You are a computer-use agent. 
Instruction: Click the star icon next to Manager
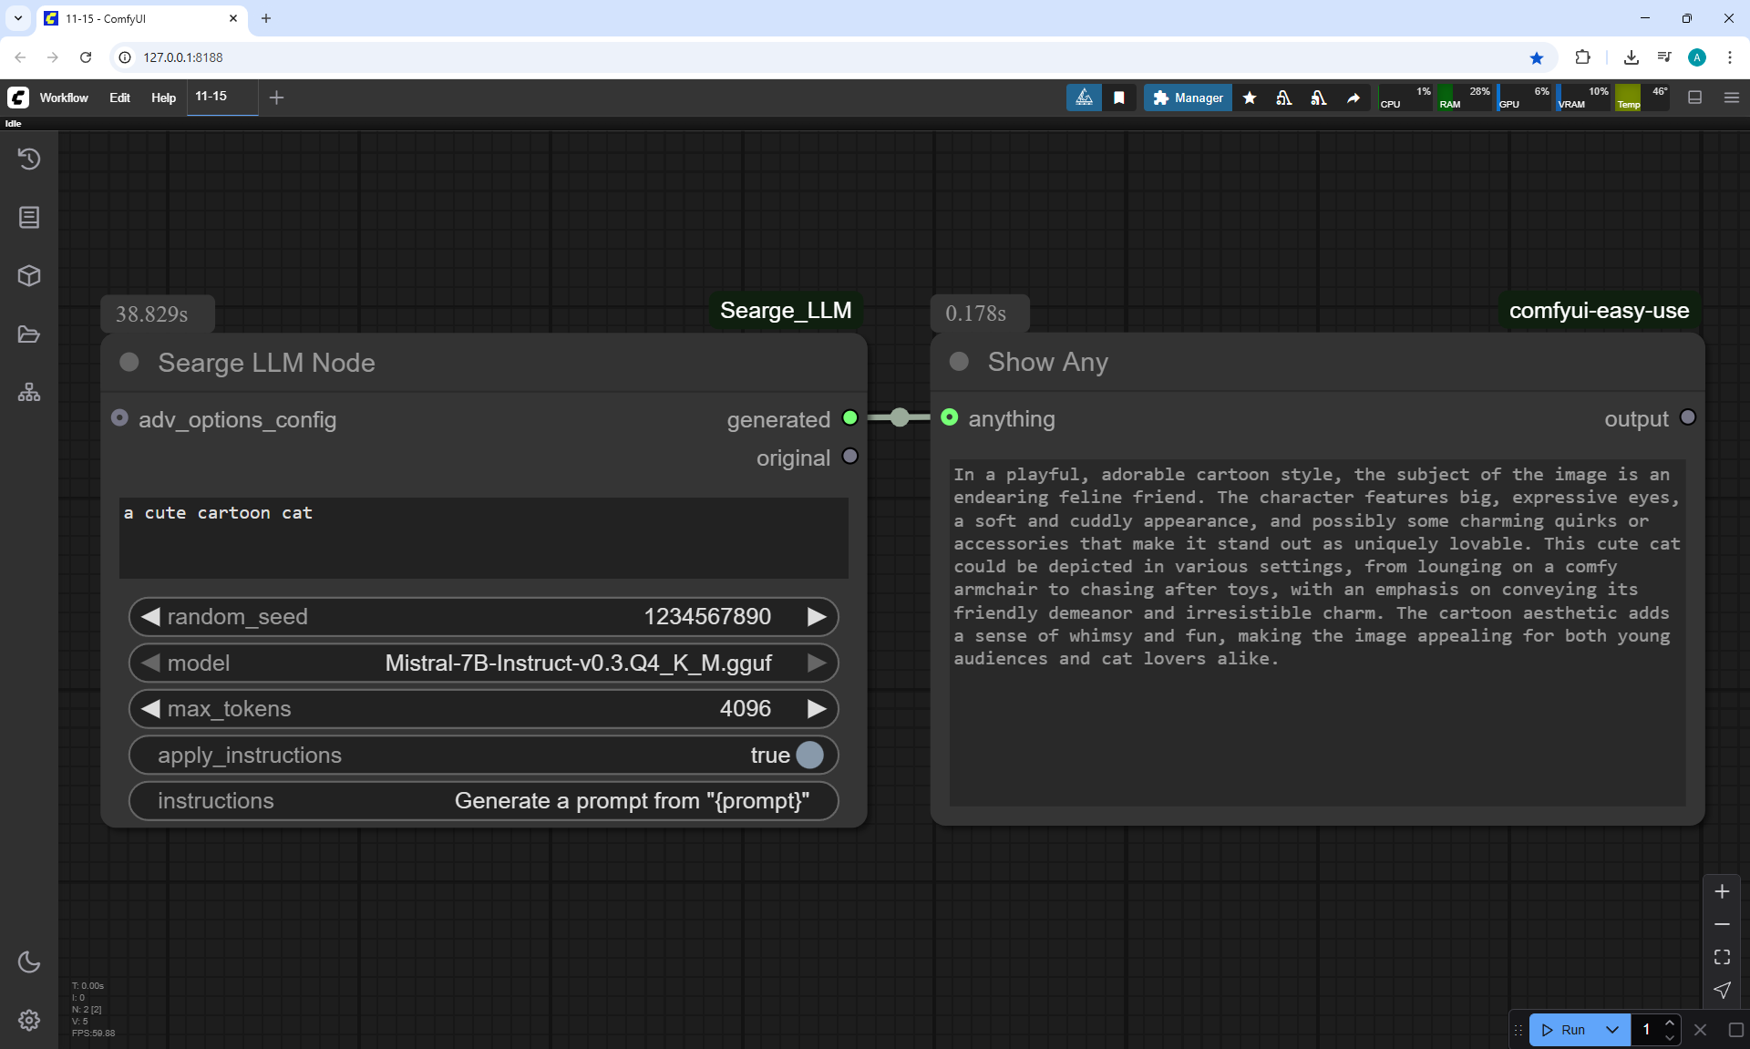(x=1250, y=98)
